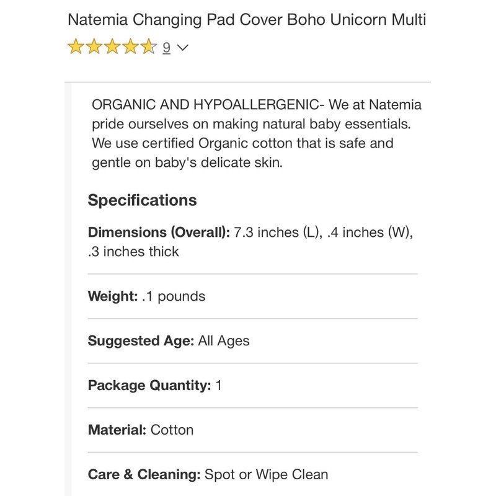Click the All Ages value text
Screen dimensions: 496x496
point(224,340)
